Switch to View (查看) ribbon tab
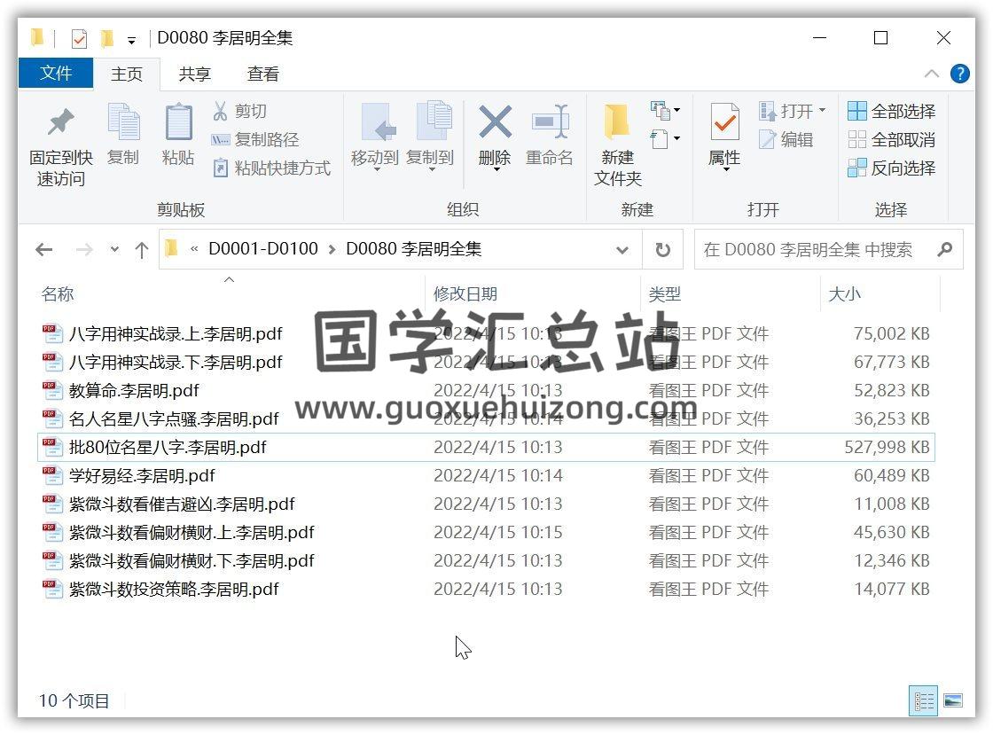 [262, 74]
